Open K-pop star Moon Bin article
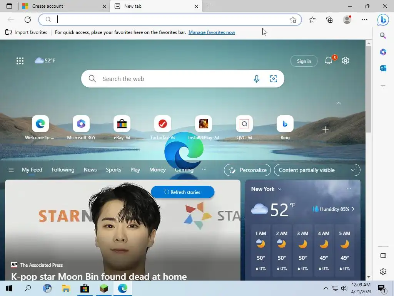 click(x=99, y=276)
